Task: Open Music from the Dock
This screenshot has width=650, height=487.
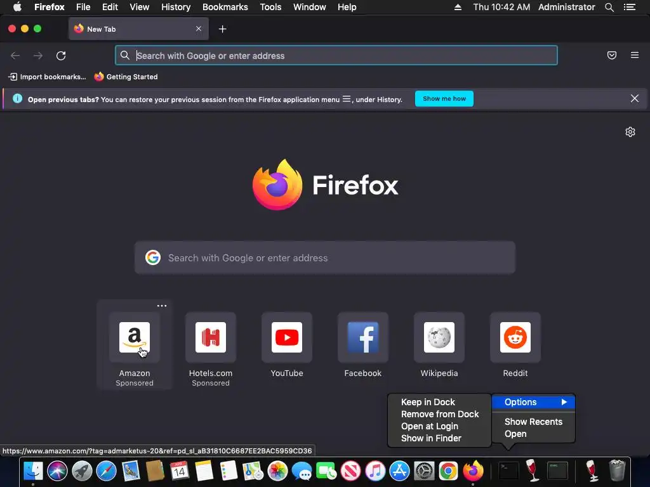Action: pyautogui.click(x=375, y=471)
